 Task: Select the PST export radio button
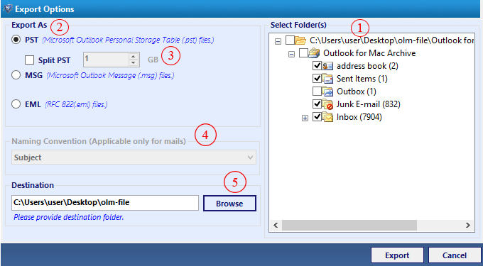click(16, 40)
